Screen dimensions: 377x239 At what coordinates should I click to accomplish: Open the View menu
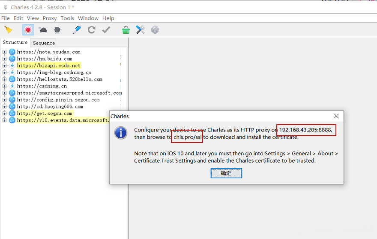pyautogui.click(x=33, y=18)
